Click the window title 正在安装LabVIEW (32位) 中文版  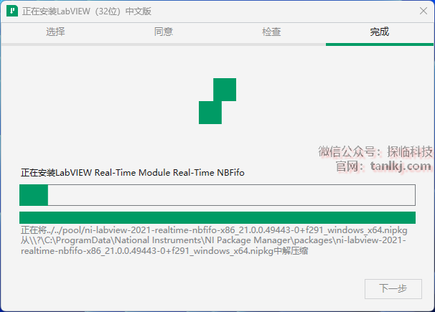click(87, 11)
